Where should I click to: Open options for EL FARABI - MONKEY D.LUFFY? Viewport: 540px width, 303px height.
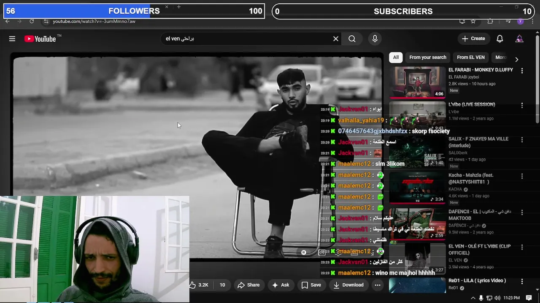click(522, 71)
